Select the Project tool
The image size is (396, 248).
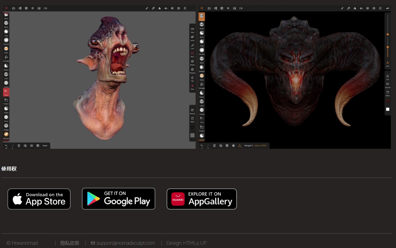pos(6,100)
